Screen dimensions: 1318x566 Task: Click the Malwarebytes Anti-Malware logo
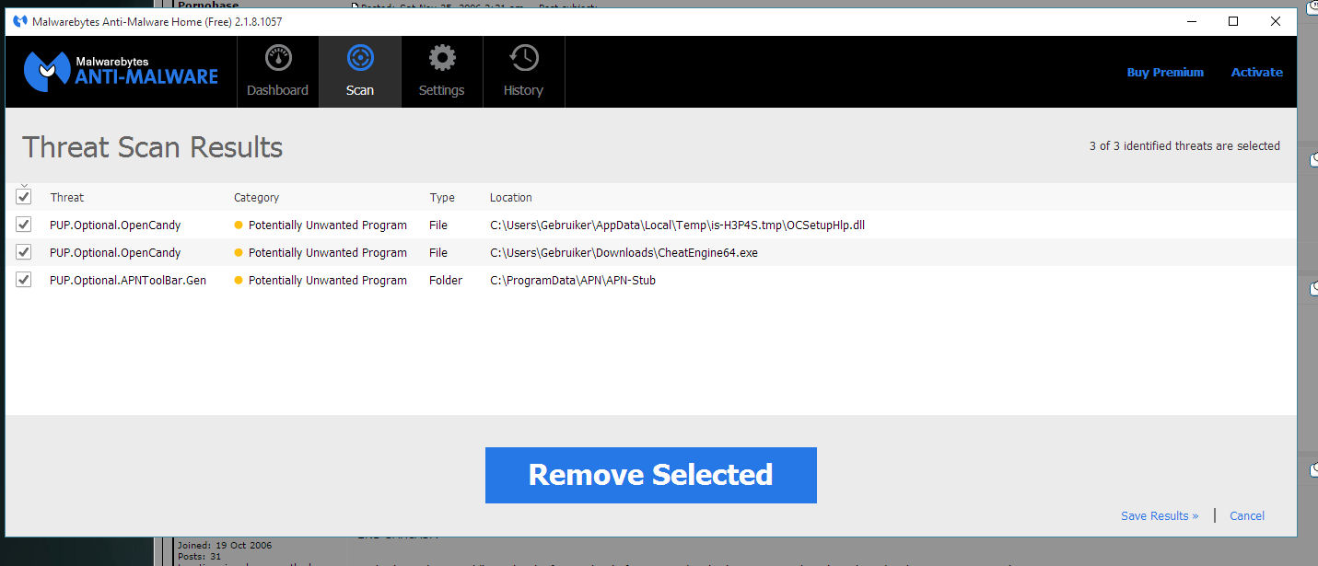pos(121,72)
